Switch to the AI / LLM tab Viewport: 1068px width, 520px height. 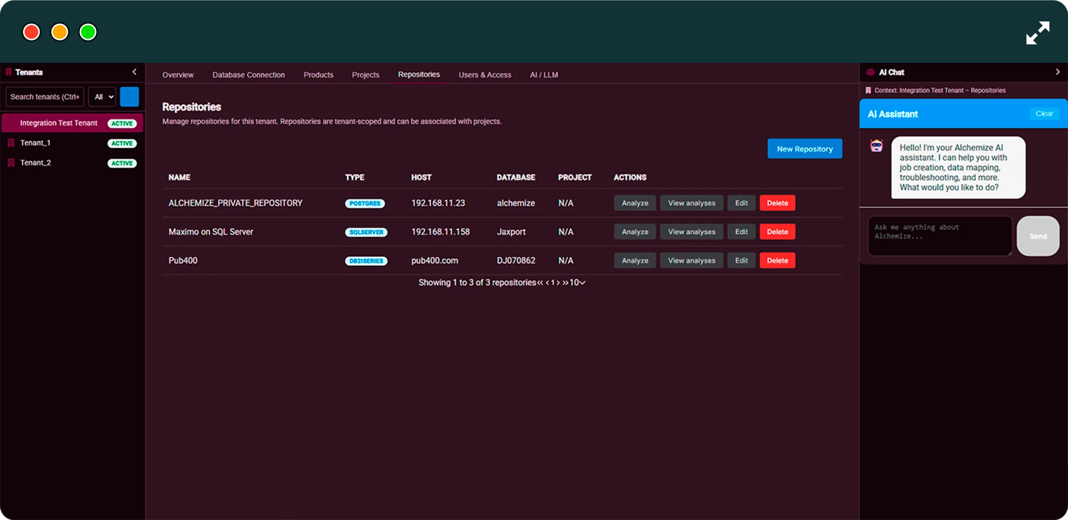coord(544,75)
